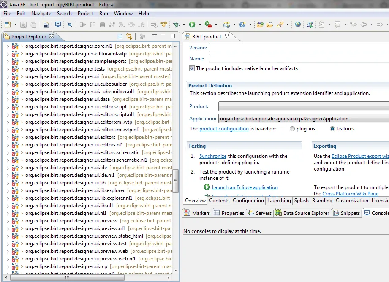Open the Window menu
Screen dimensions: 389x282
[x=123, y=14]
